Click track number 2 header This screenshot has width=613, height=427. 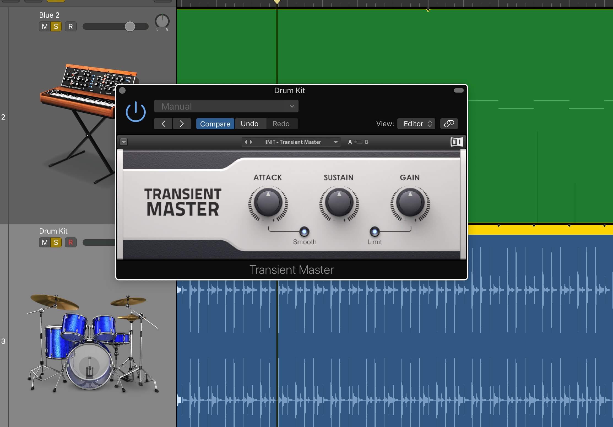pos(3,117)
